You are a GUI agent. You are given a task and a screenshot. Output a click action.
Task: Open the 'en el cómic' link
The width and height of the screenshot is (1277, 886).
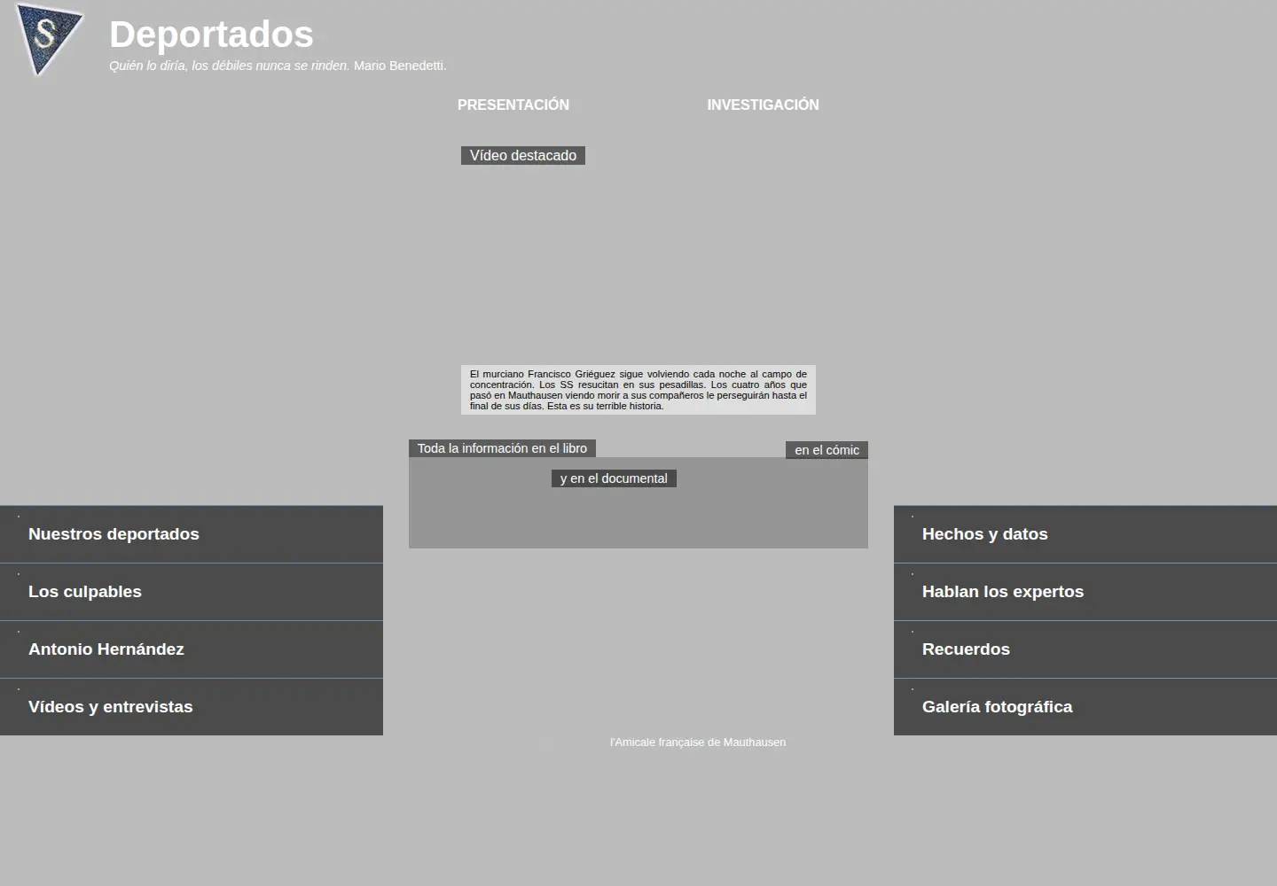coord(827,450)
